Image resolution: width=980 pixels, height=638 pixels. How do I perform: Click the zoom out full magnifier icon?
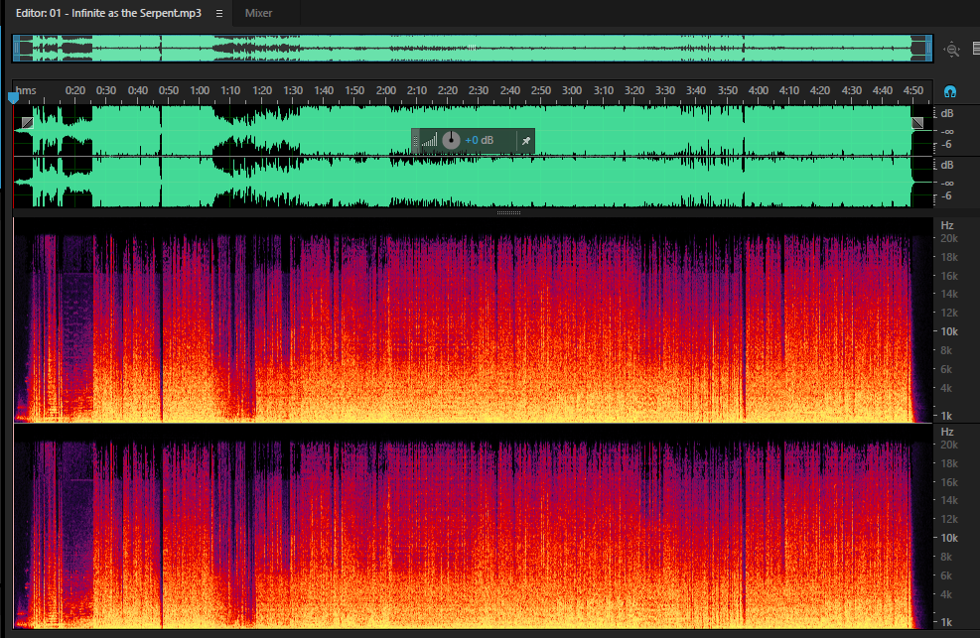tap(952, 50)
